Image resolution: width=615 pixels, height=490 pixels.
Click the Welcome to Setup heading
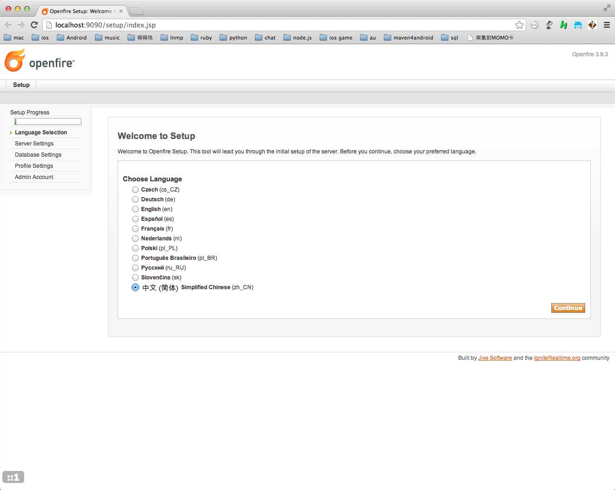[x=156, y=136]
